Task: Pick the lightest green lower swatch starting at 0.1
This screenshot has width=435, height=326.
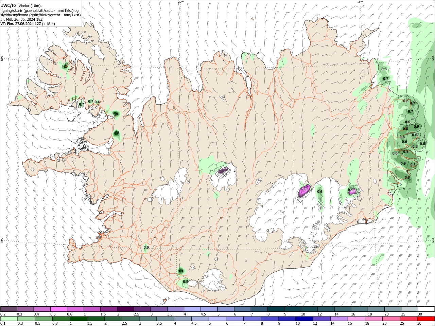Action: click(9, 319)
